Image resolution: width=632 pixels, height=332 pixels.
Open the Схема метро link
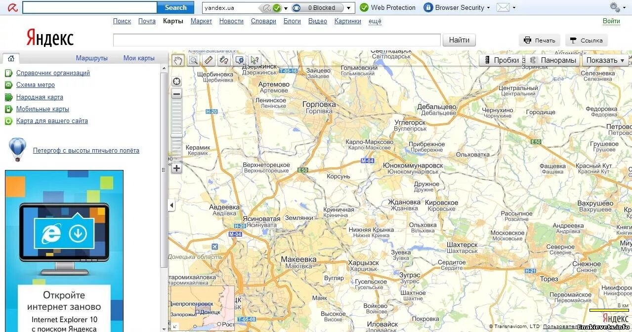pyautogui.click(x=36, y=85)
